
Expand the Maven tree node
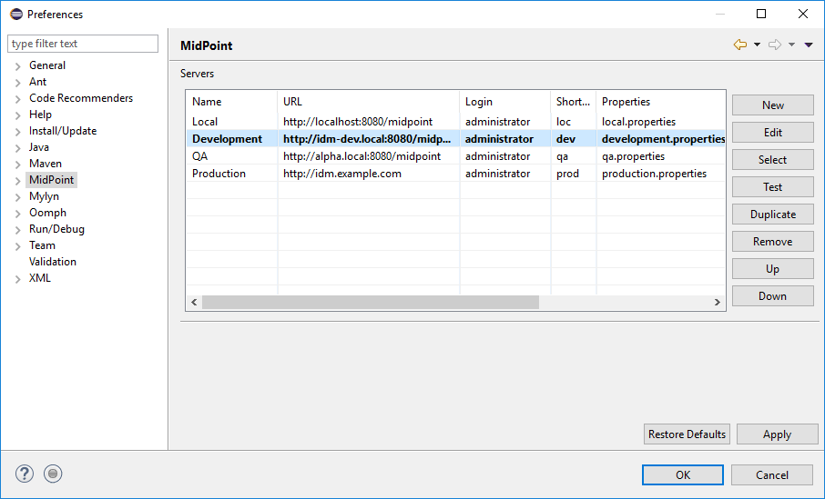18,165
